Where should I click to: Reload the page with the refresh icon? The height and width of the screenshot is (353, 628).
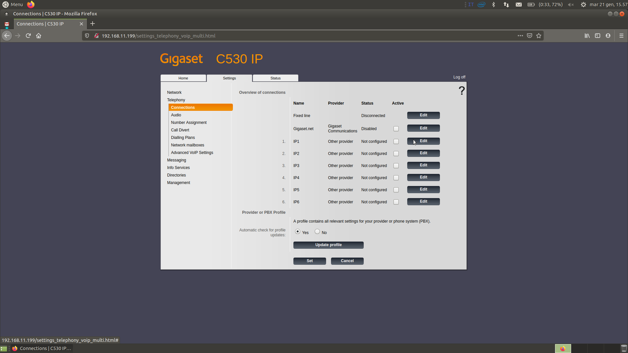pos(28,36)
